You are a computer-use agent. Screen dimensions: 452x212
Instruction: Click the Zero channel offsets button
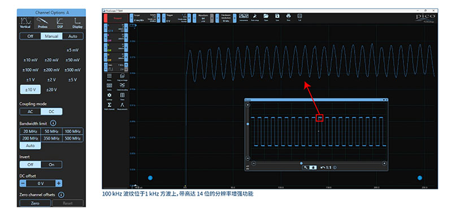[x=35, y=203]
